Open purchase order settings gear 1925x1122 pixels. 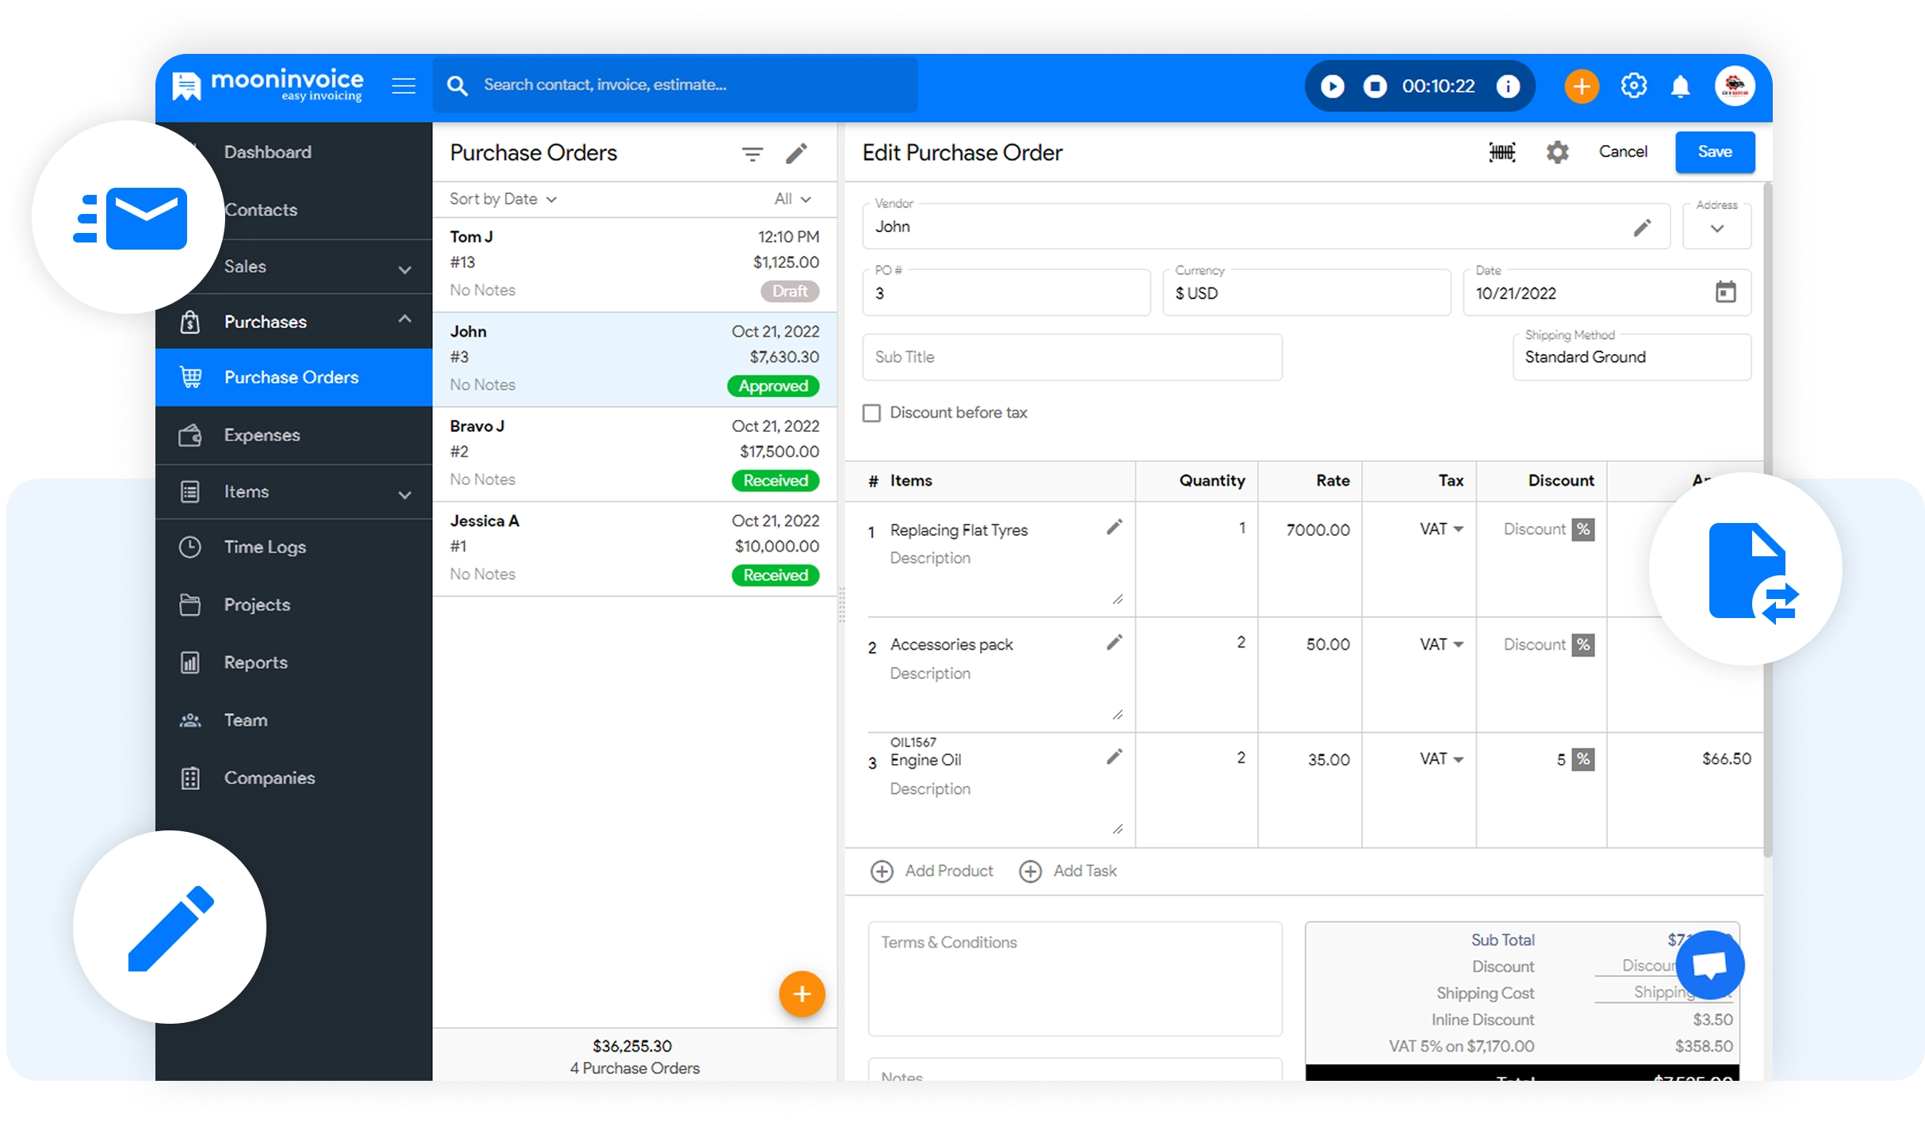[x=1557, y=152]
